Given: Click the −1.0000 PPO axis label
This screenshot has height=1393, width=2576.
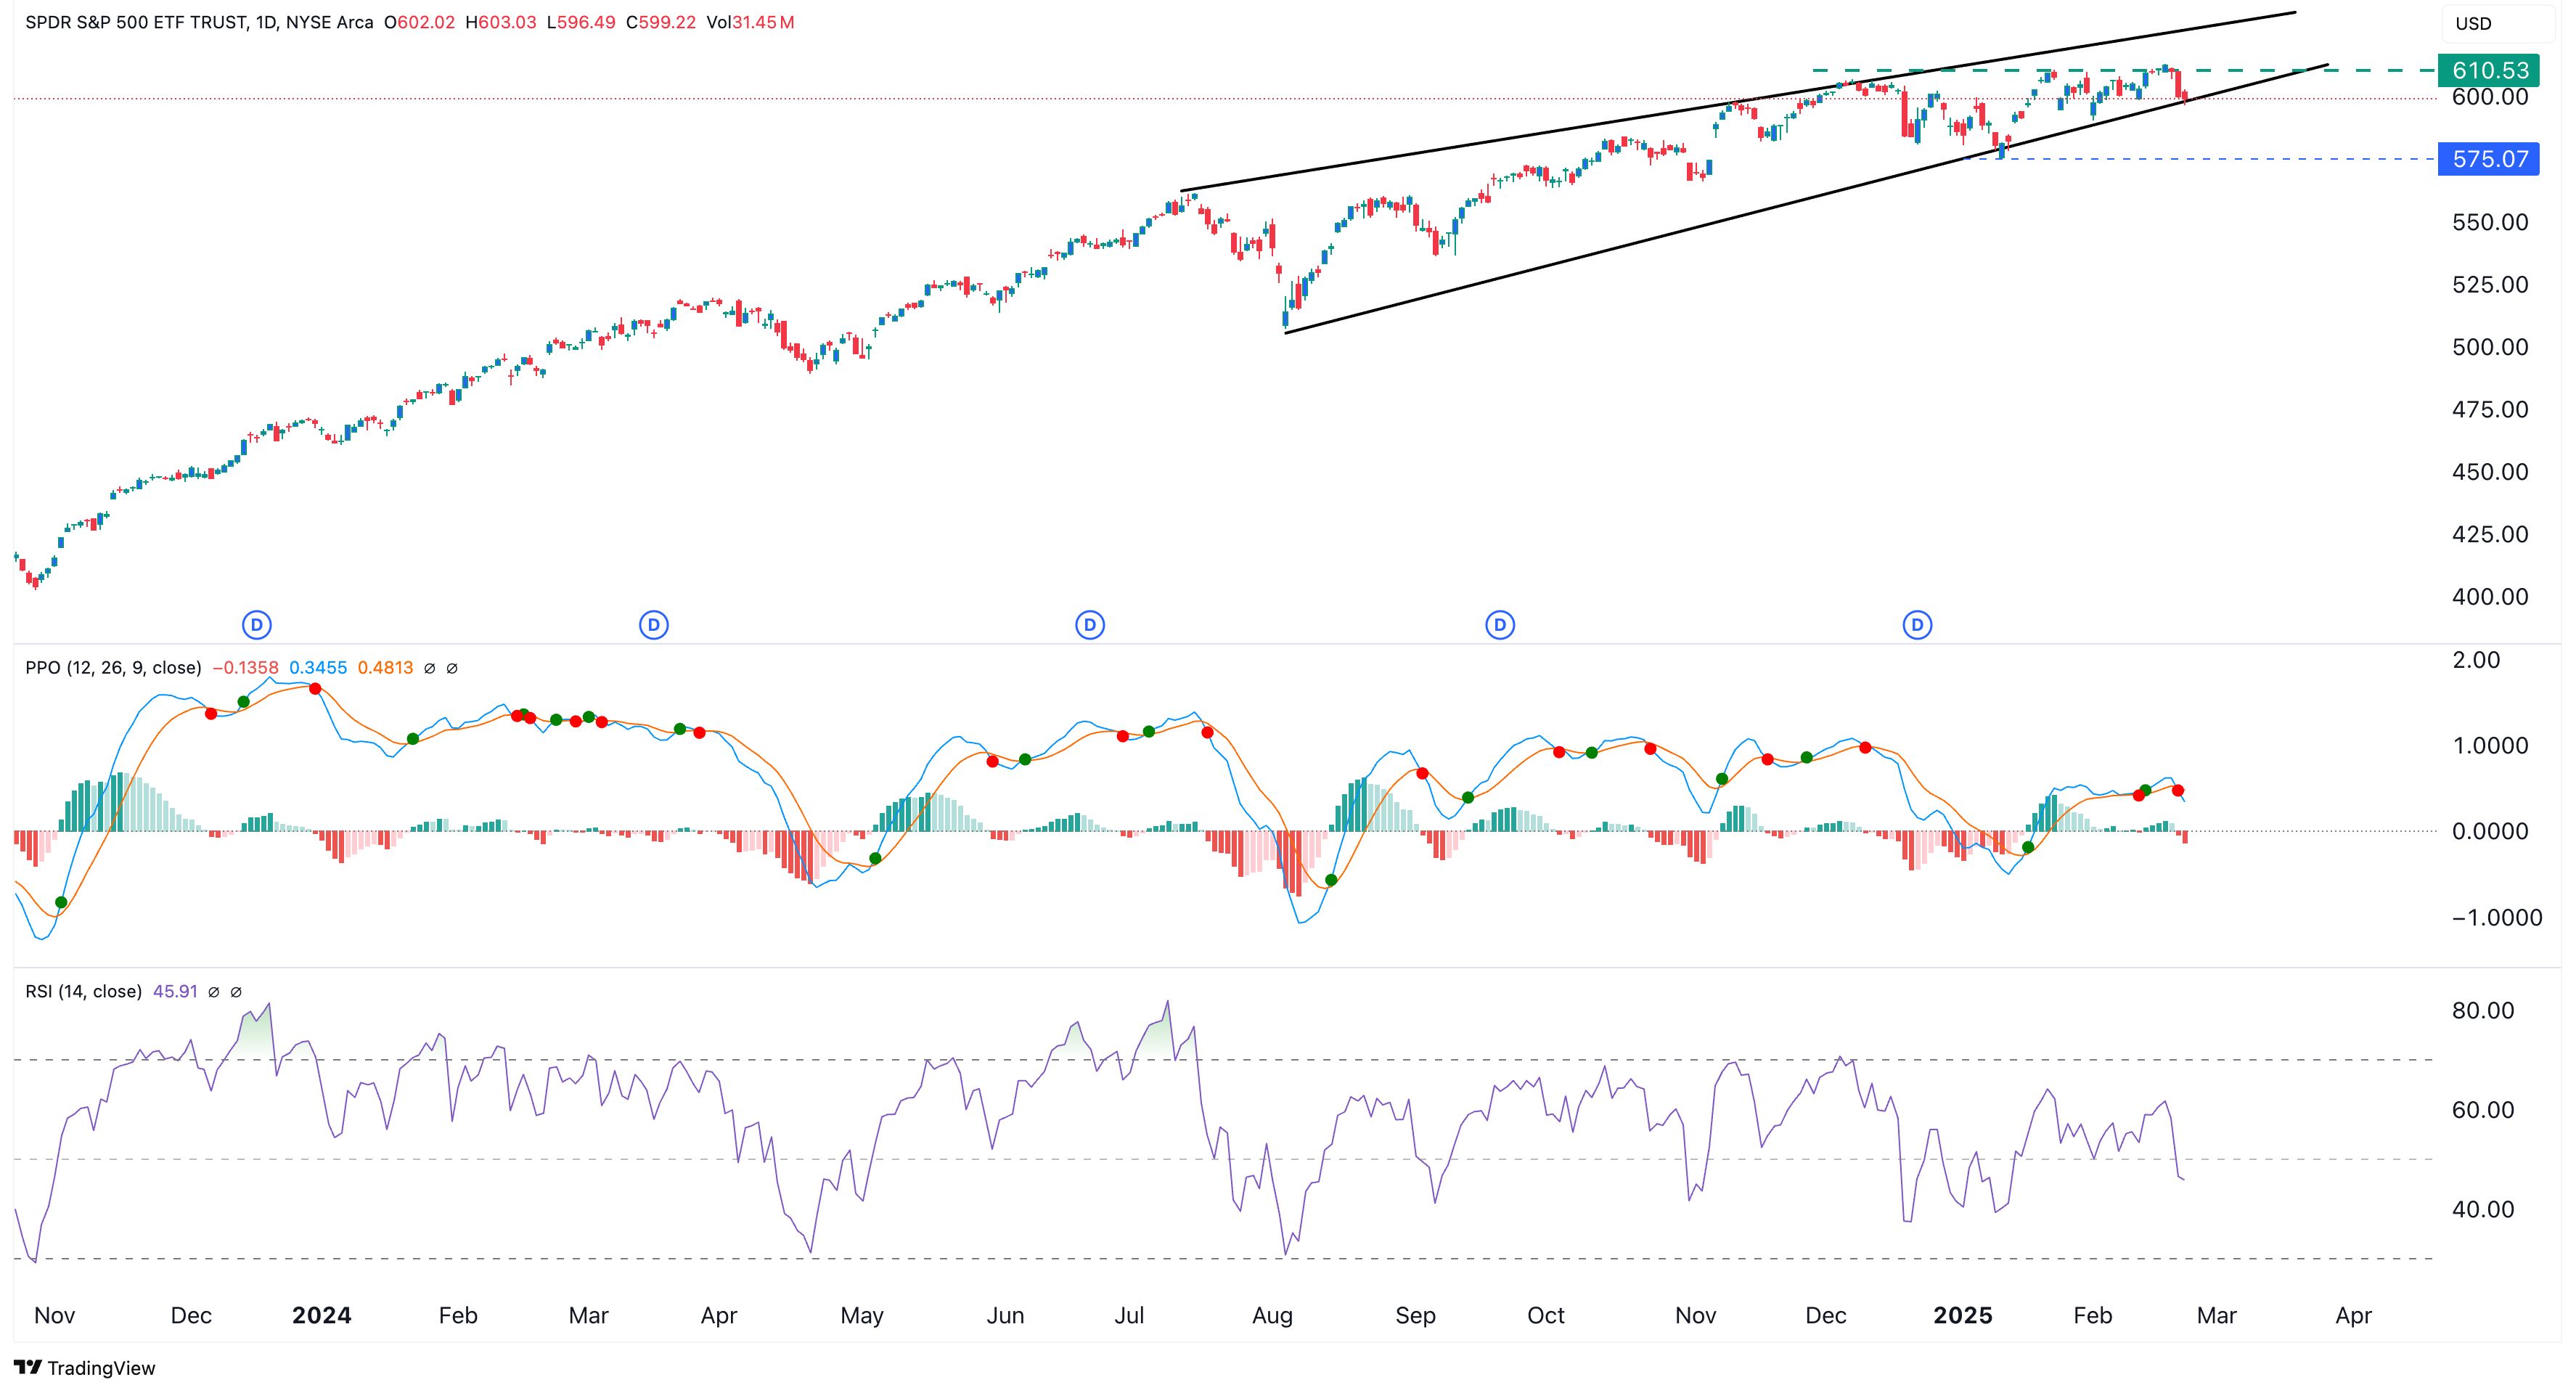Looking at the screenshot, I should tap(2496, 918).
